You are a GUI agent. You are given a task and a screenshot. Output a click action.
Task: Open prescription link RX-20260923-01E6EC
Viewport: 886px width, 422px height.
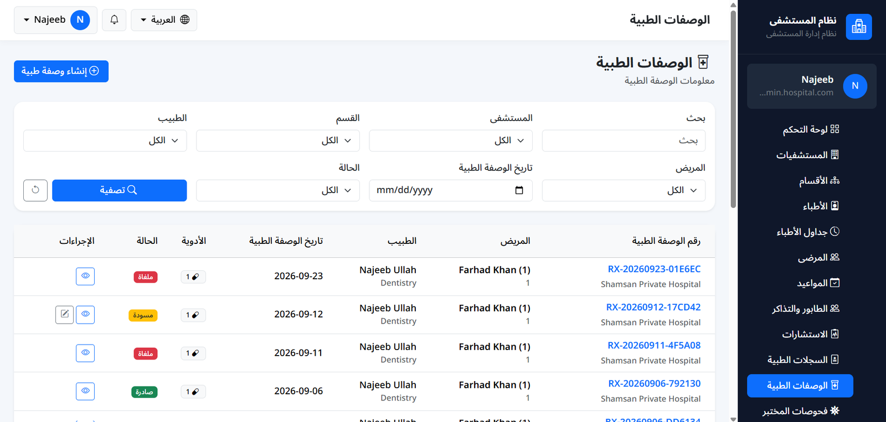pos(654,269)
